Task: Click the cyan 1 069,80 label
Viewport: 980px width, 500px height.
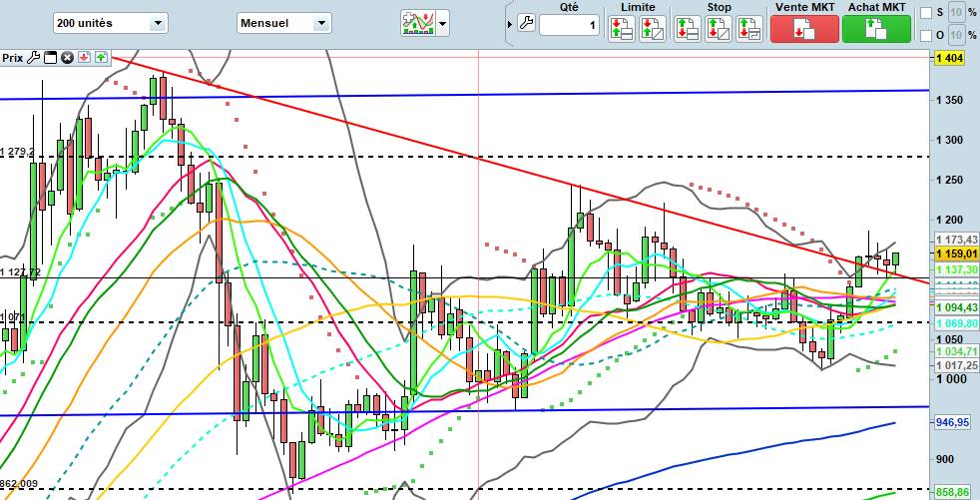Action: coord(956,322)
